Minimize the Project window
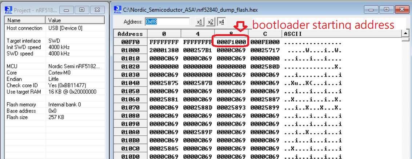Viewport: 412px width, 159px height. (69, 10)
